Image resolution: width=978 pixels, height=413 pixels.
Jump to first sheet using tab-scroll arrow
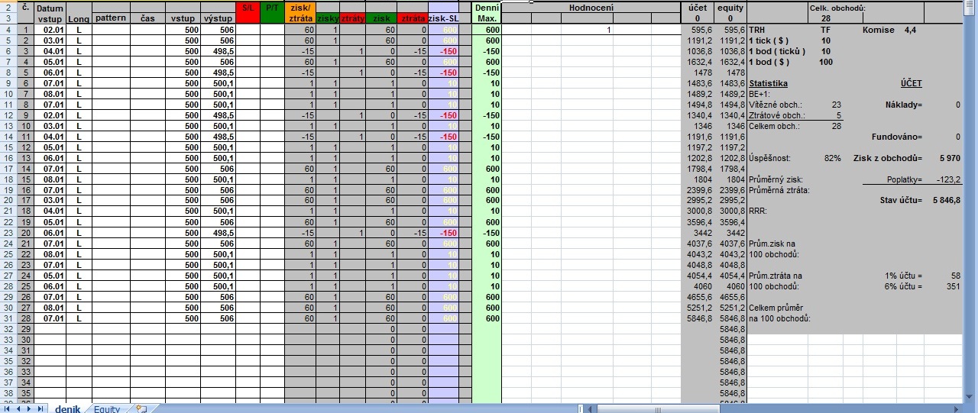pos(8,409)
